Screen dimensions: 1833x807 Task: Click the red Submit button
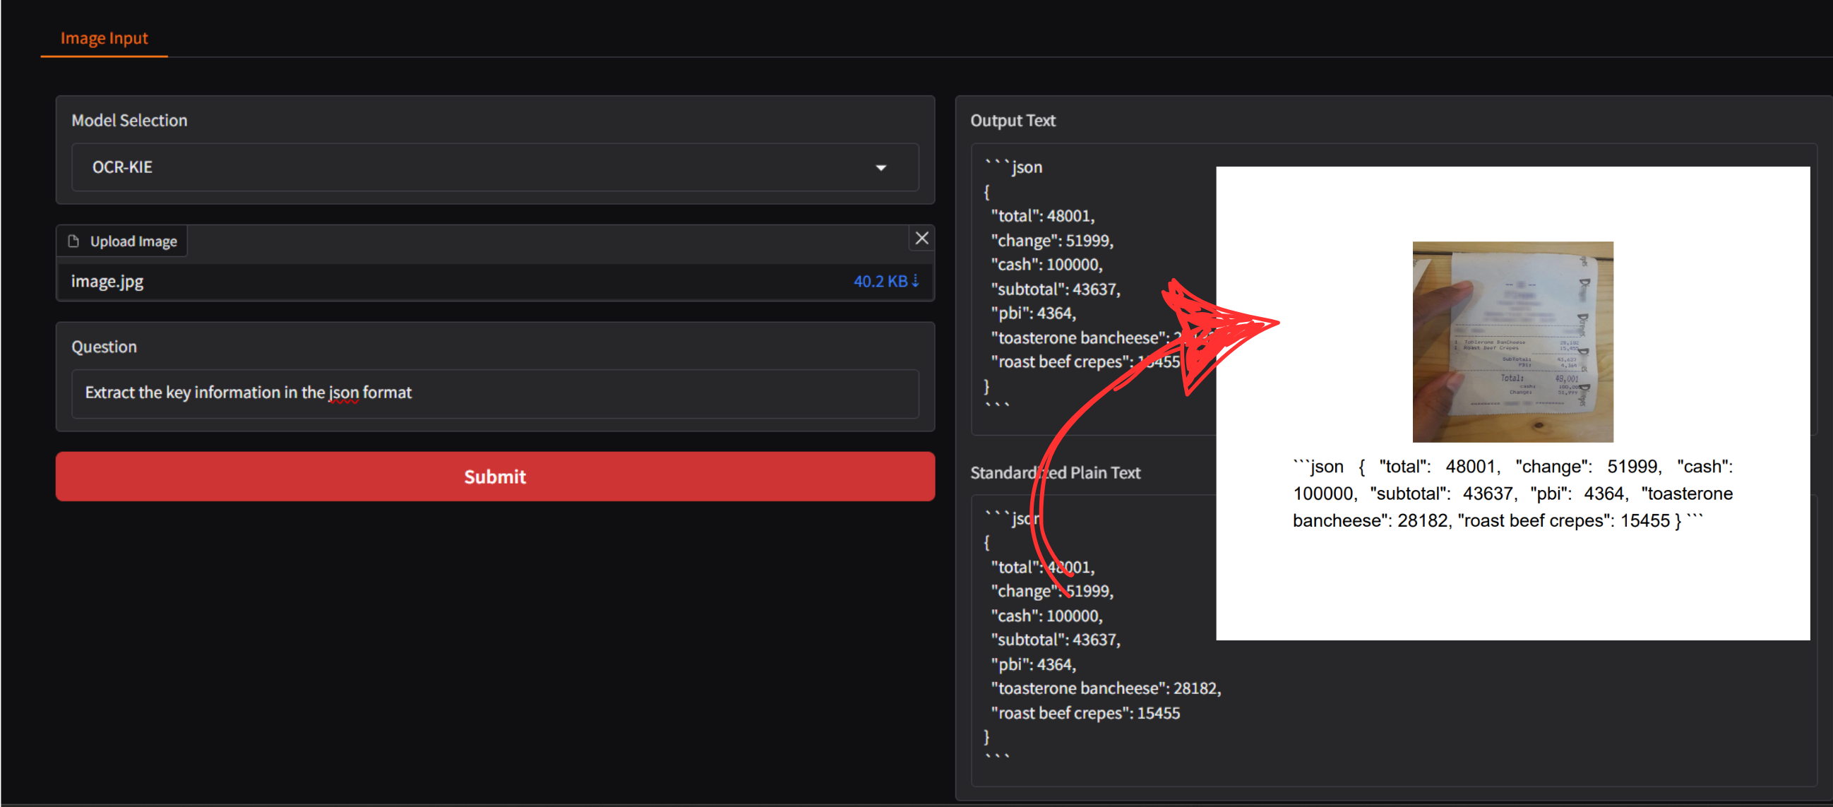494,476
